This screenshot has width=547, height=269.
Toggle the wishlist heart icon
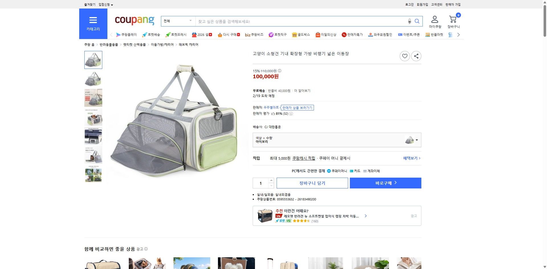405,56
